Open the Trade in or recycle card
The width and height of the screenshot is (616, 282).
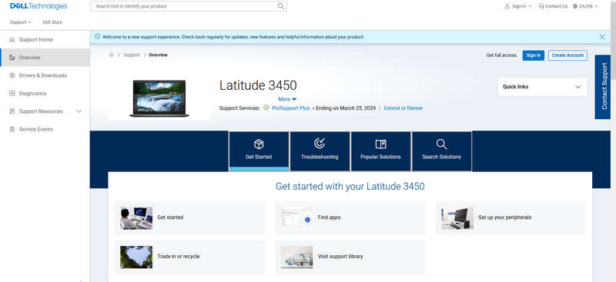click(x=189, y=257)
